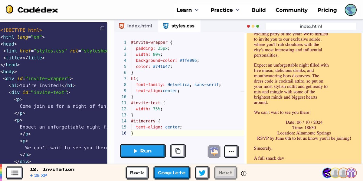Click 'Location: Altamonte Springs' in preview
363x181 pixels.
pyautogui.click(x=304, y=133)
